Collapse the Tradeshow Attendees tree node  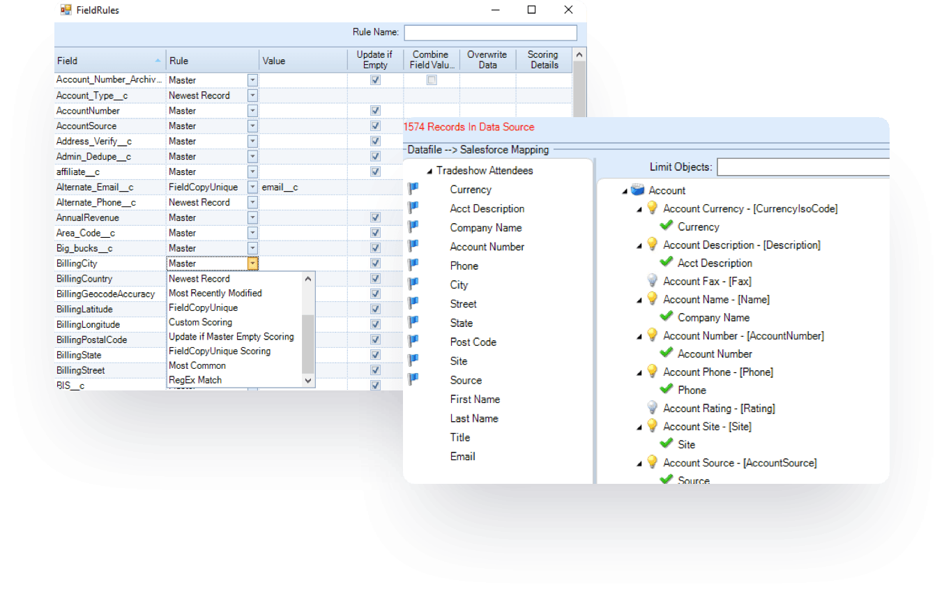[x=429, y=171]
